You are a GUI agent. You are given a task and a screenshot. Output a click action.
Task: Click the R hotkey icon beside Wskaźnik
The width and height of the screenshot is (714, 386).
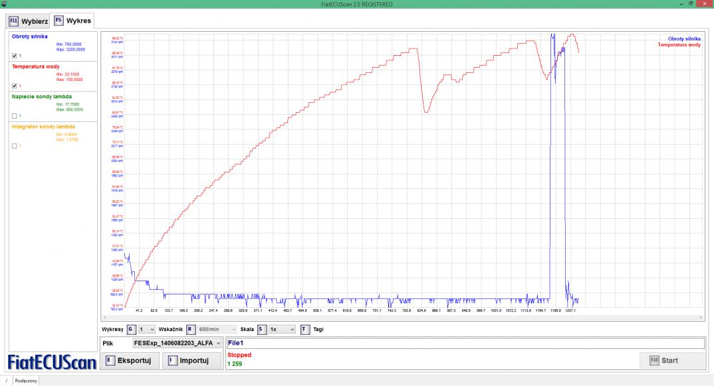tap(190, 329)
